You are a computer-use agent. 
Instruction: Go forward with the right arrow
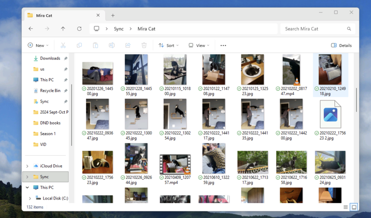47,29
